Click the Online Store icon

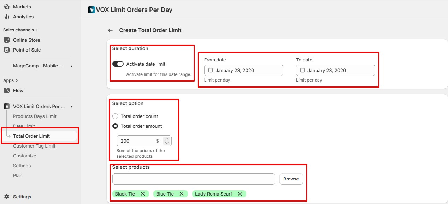pyautogui.click(x=7, y=40)
